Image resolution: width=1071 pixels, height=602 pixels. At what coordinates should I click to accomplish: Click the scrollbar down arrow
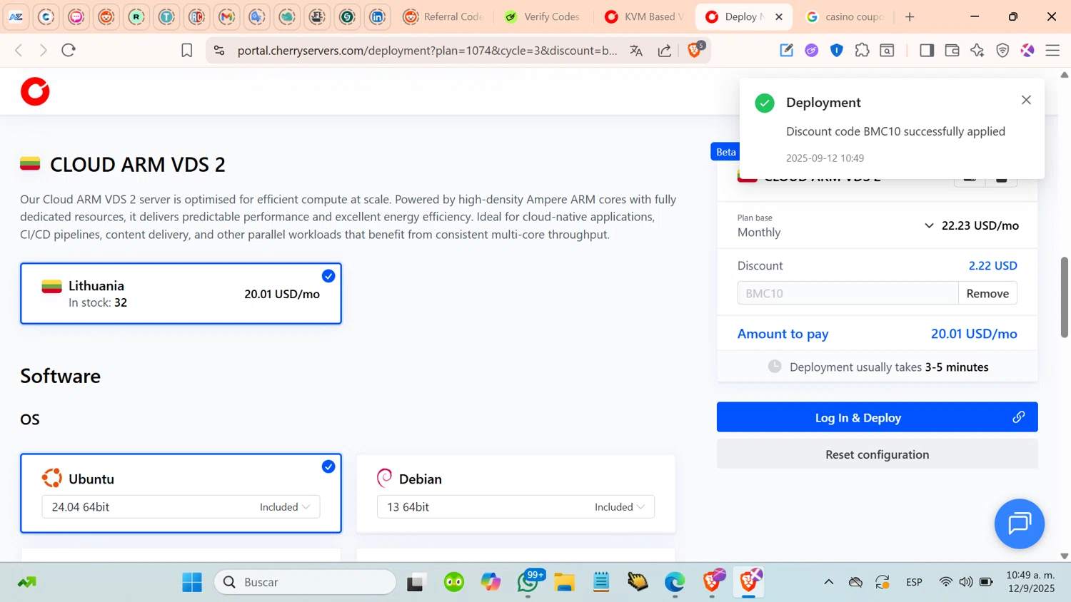click(x=1065, y=556)
